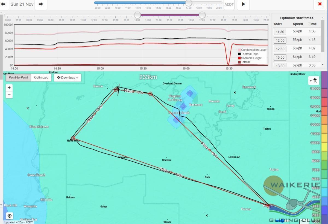Image resolution: width=328 pixels, height=224 pixels.
Task: Choose the 11:30 start time
Action: tap(280, 32)
